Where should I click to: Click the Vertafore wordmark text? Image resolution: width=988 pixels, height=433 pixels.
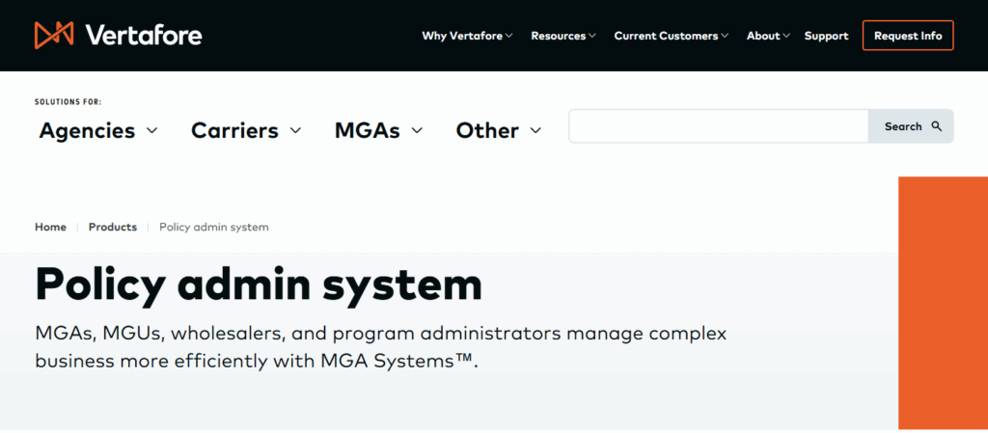143,36
